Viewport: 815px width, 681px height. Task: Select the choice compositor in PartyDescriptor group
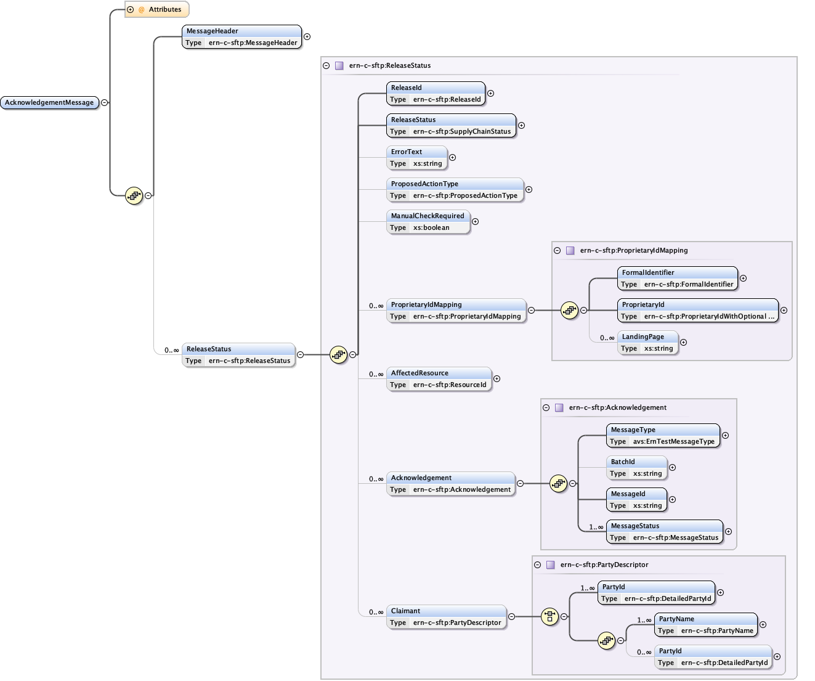click(x=549, y=617)
